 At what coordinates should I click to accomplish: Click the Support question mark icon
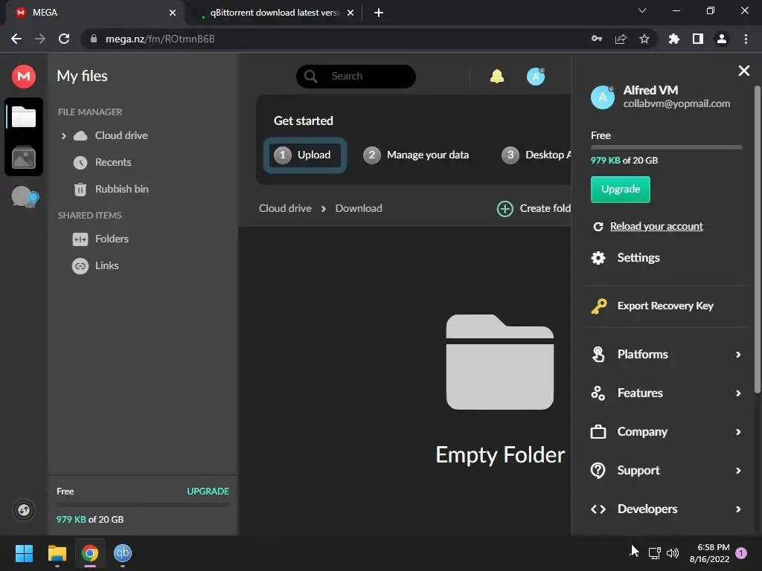598,471
